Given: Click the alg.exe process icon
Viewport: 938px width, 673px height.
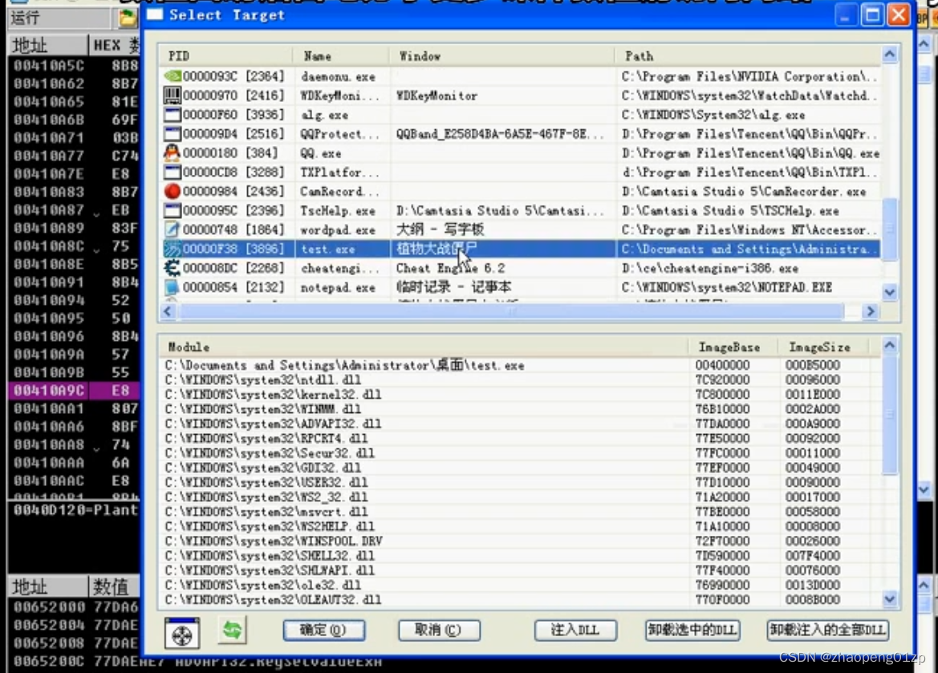Looking at the screenshot, I should pyautogui.click(x=173, y=114).
